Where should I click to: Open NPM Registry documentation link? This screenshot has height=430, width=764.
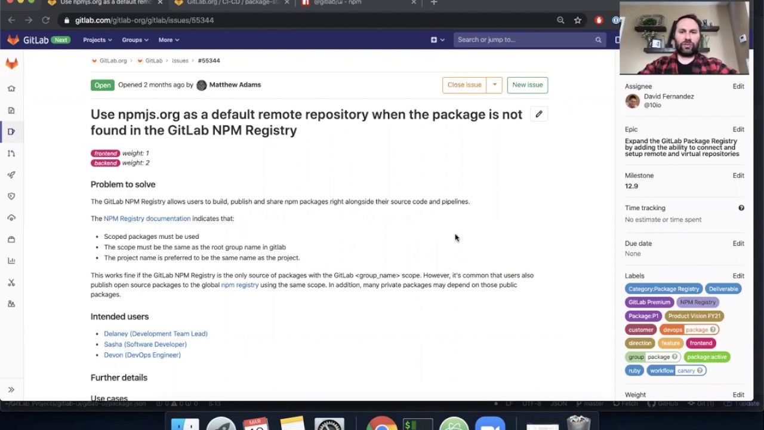(x=147, y=219)
